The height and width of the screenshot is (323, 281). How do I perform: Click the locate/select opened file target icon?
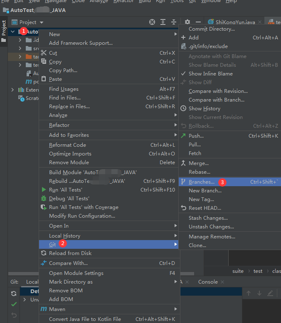[152, 22]
